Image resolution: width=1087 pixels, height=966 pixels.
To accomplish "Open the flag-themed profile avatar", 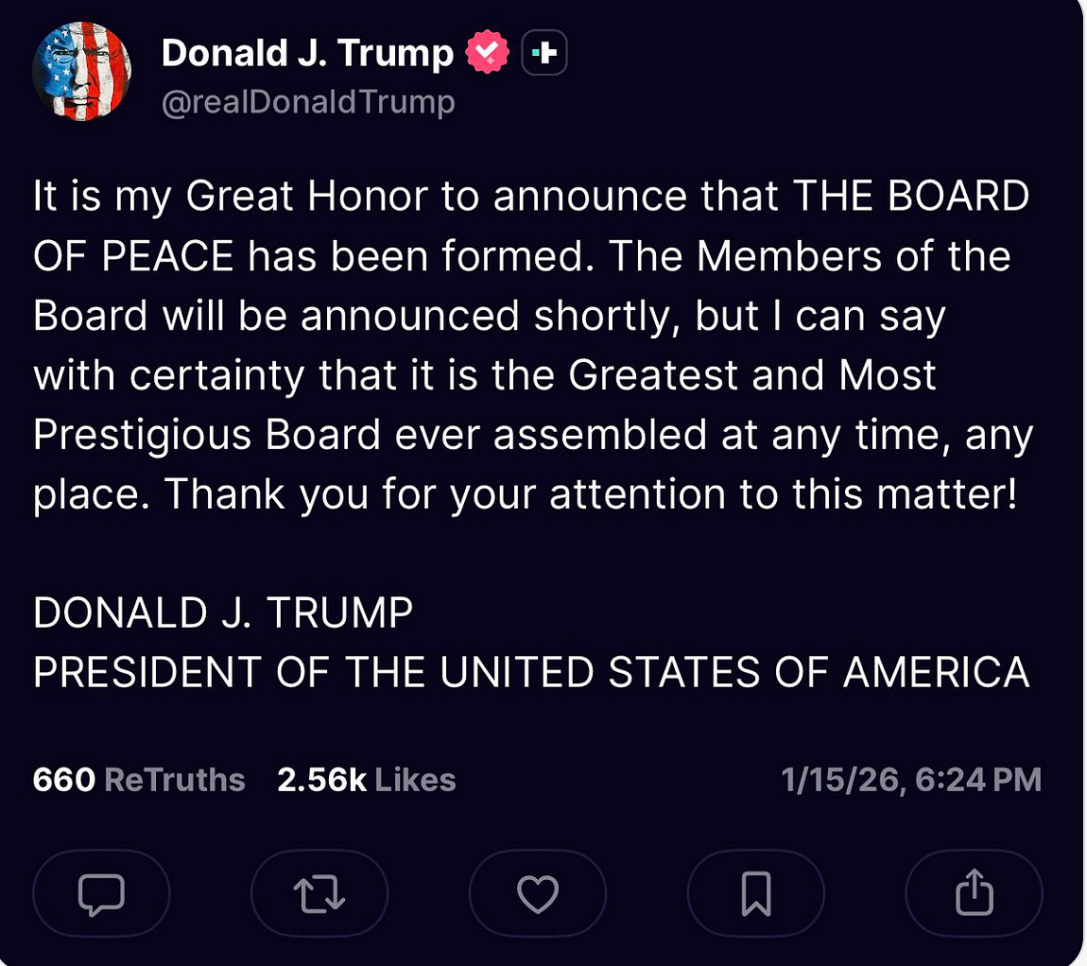I will click(x=81, y=72).
